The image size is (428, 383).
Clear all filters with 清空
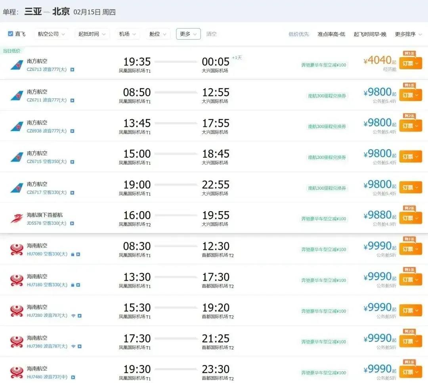[x=211, y=34]
